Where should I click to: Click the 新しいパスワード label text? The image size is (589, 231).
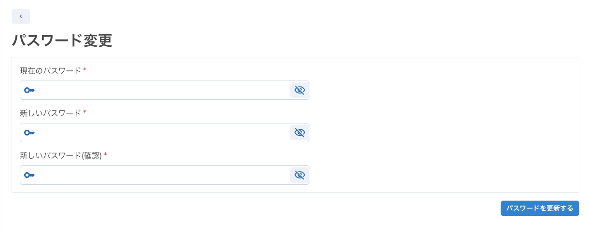50,113
